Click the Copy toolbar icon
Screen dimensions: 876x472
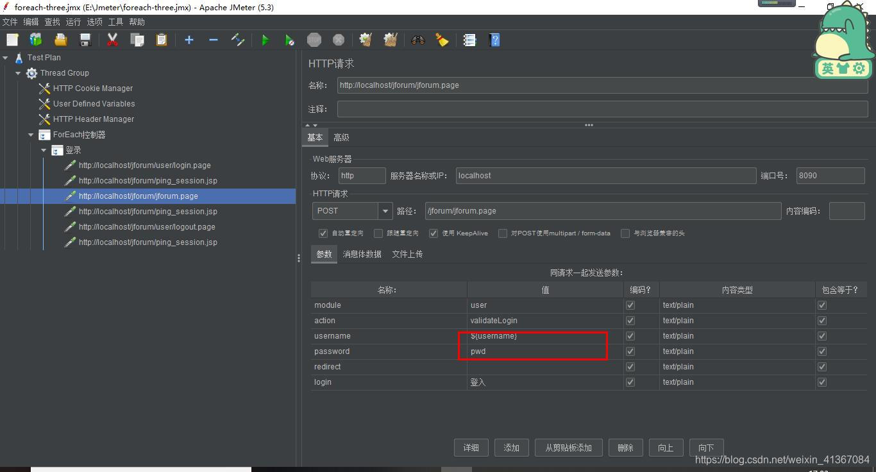click(x=137, y=40)
